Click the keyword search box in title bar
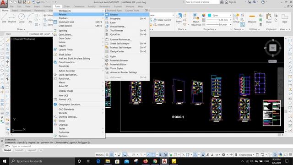293x165 pixels. [202, 2]
